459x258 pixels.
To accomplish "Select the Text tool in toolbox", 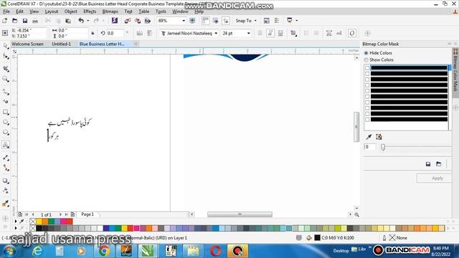I will [6, 145].
